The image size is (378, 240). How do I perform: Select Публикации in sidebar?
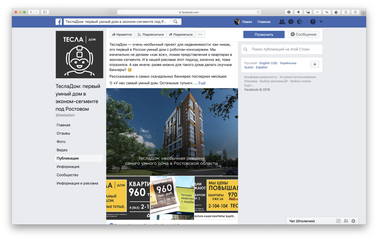coord(79,158)
